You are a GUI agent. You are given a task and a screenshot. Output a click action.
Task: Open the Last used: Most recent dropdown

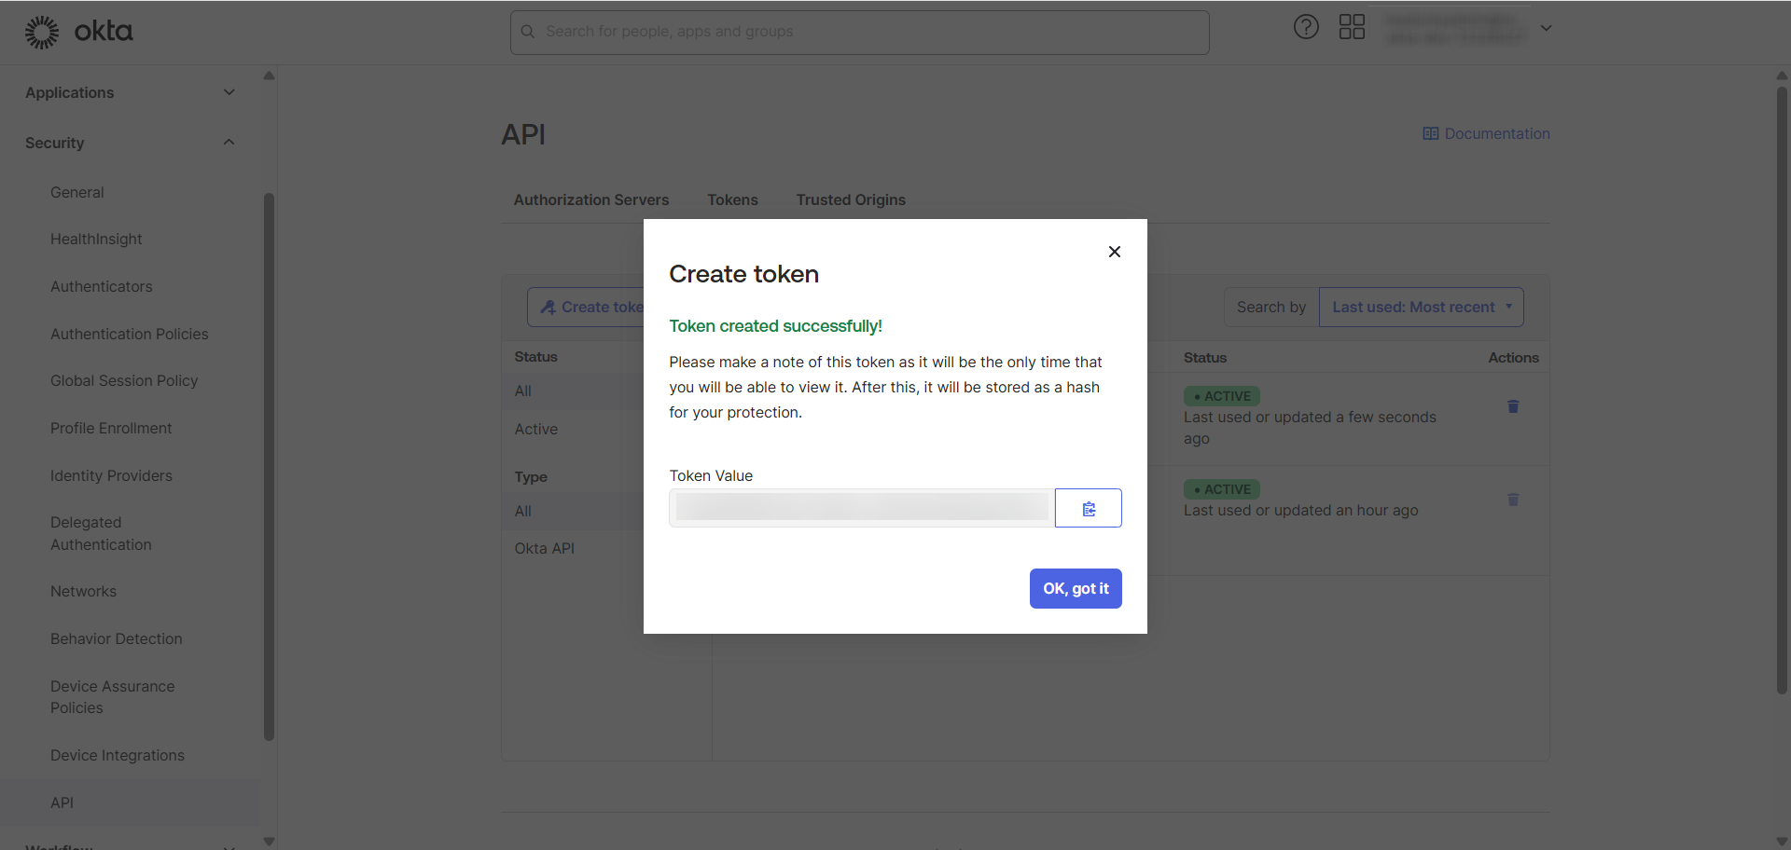(x=1421, y=307)
